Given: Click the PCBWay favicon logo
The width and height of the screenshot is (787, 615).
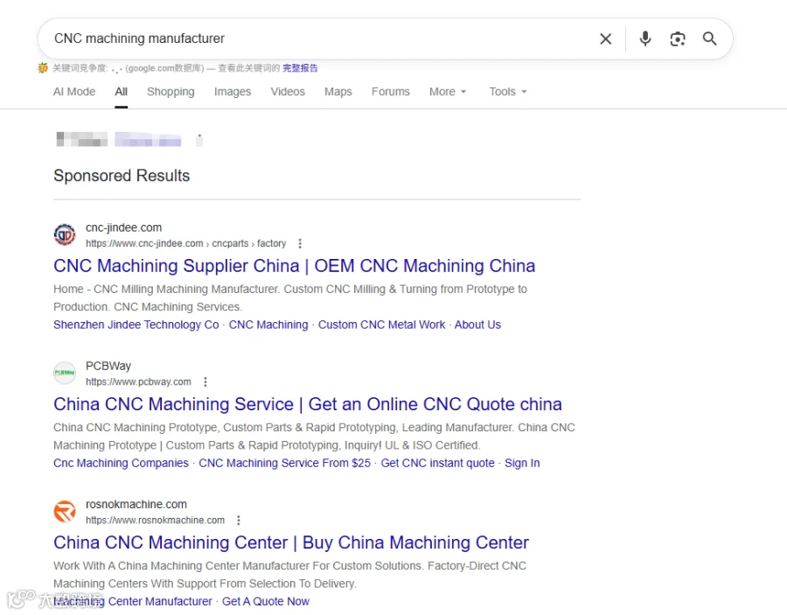Looking at the screenshot, I should coord(65,373).
